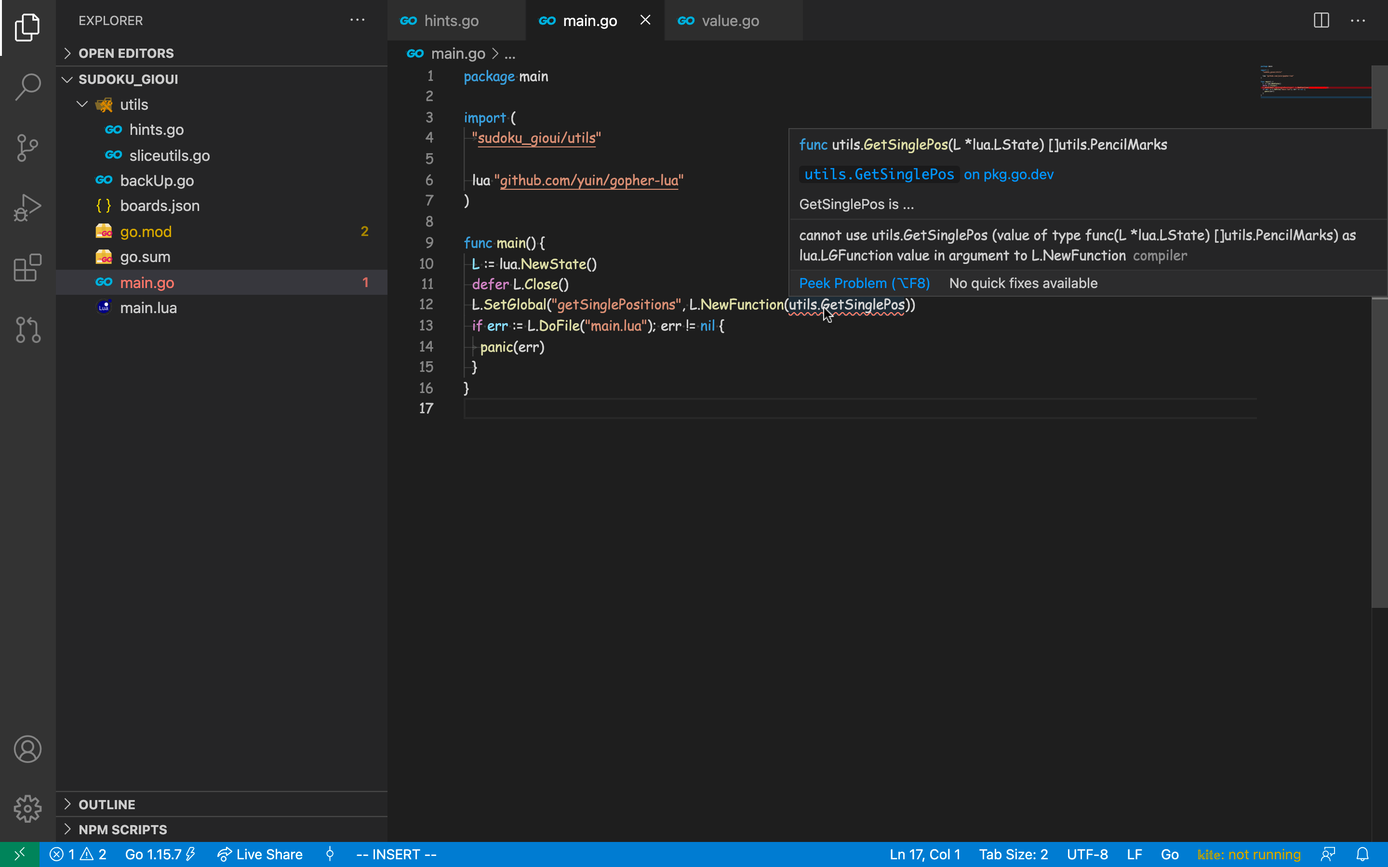Open errors and warnings count in status bar

[78, 854]
